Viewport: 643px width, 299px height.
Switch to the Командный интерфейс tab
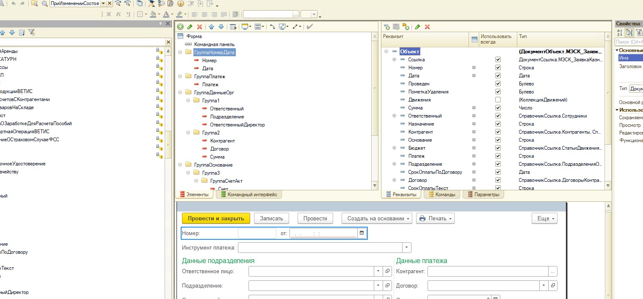(249, 195)
